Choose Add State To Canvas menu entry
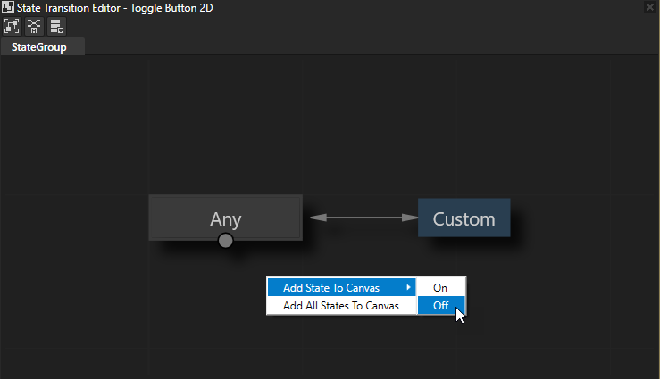The height and width of the screenshot is (379, 660). coord(330,287)
